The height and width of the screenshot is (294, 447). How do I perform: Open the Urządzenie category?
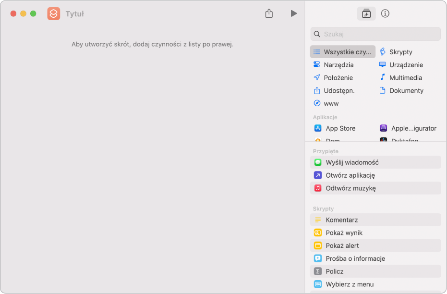click(x=406, y=65)
